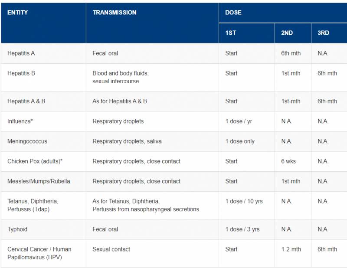The height and width of the screenshot is (268, 347).
Task: Click the Hepatitis A & B entity cell
Action: (26, 101)
